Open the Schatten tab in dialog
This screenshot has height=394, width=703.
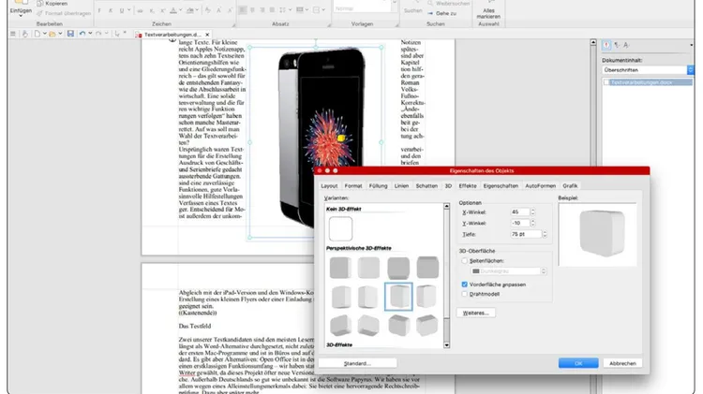point(426,186)
